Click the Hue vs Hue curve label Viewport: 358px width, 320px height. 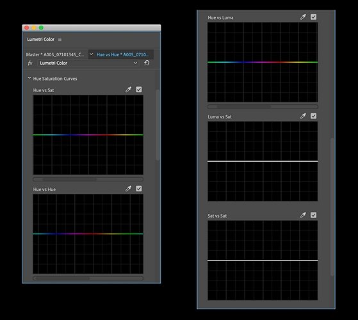(x=44, y=189)
